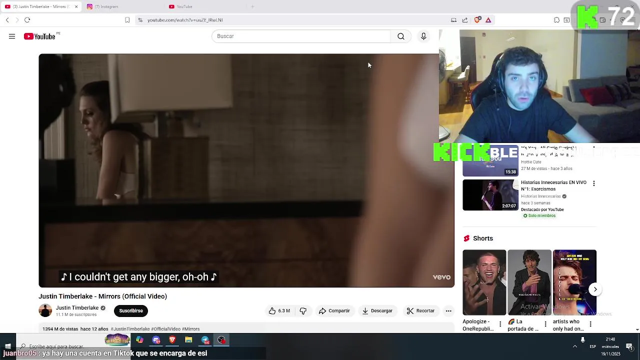Open the Apologize - OneRepublic short

pyautogui.click(x=484, y=282)
